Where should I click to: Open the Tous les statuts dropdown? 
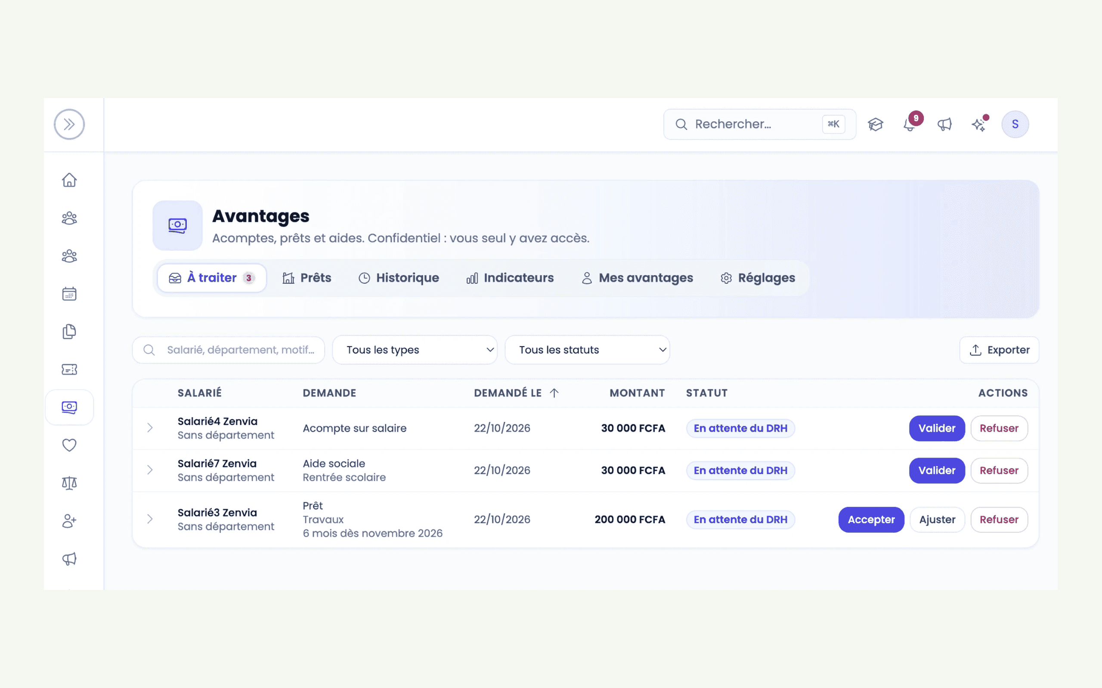[x=588, y=350]
